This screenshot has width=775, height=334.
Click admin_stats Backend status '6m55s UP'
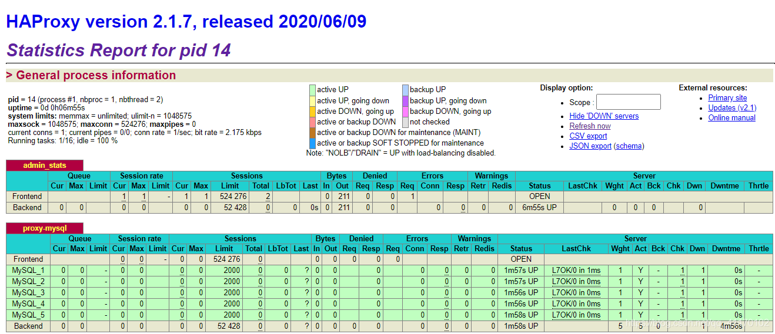539,207
